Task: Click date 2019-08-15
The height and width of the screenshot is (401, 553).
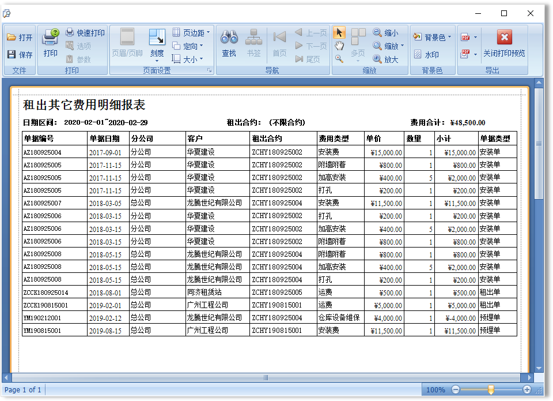Action: coord(105,331)
